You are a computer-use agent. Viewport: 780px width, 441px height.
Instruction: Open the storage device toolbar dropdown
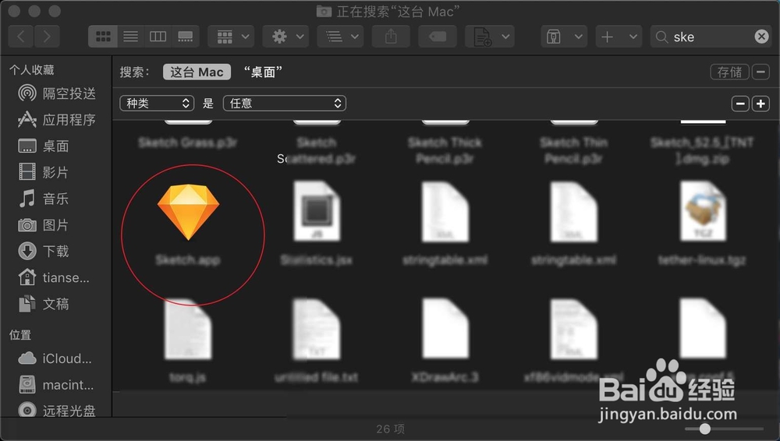(564, 37)
